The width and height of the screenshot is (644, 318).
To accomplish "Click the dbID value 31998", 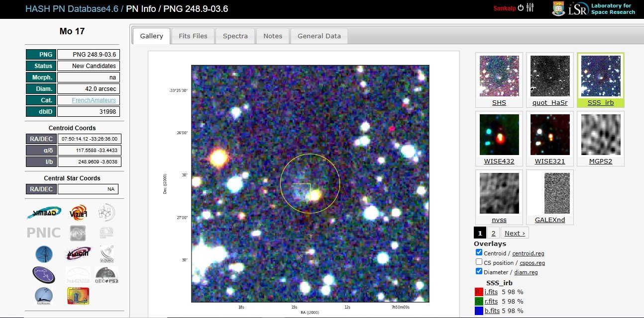I will (x=89, y=111).
